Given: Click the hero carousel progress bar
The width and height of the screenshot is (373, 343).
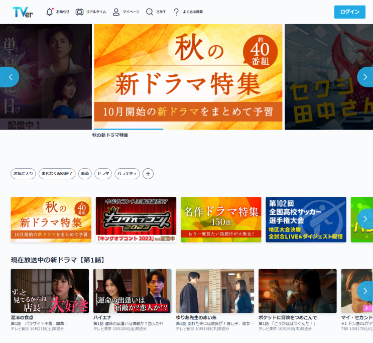Looking at the screenshot, I should [x=128, y=129].
